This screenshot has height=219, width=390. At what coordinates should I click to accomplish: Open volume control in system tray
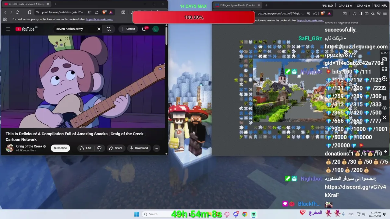click(364, 214)
